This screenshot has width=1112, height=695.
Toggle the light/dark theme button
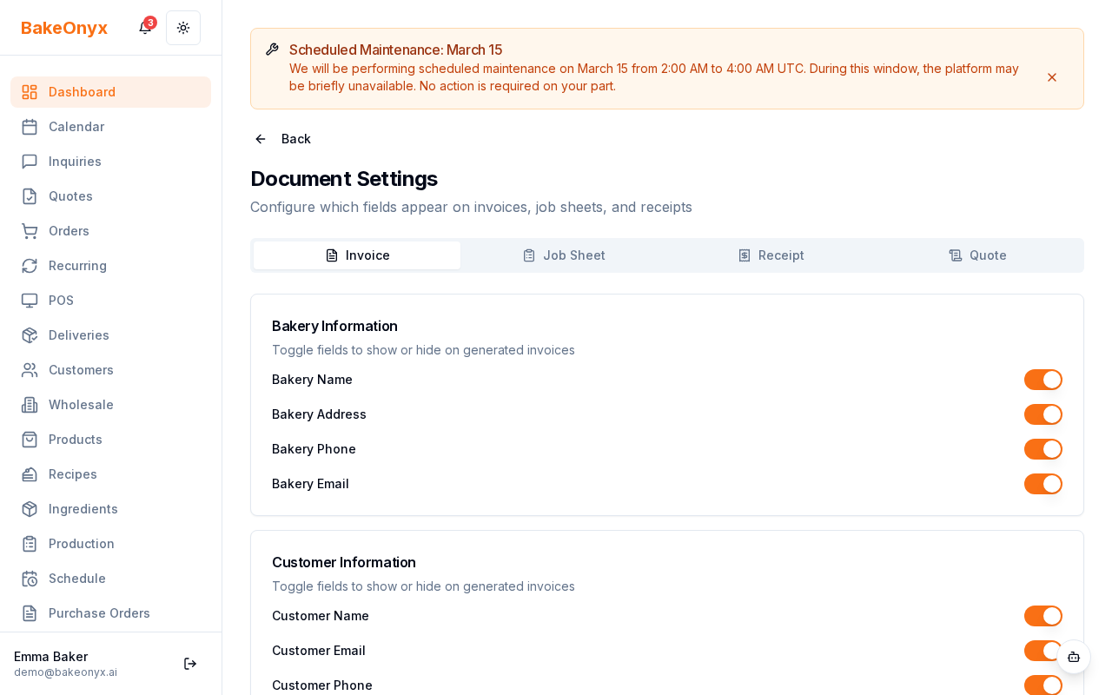coord(183,28)
